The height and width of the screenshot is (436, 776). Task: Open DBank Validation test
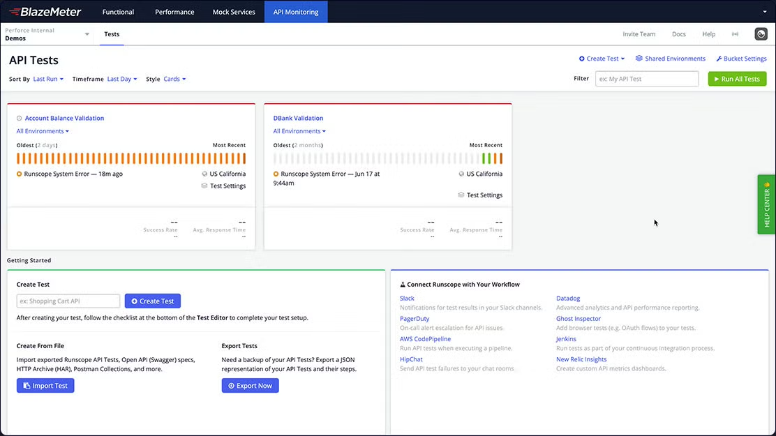tap(298, 119)
